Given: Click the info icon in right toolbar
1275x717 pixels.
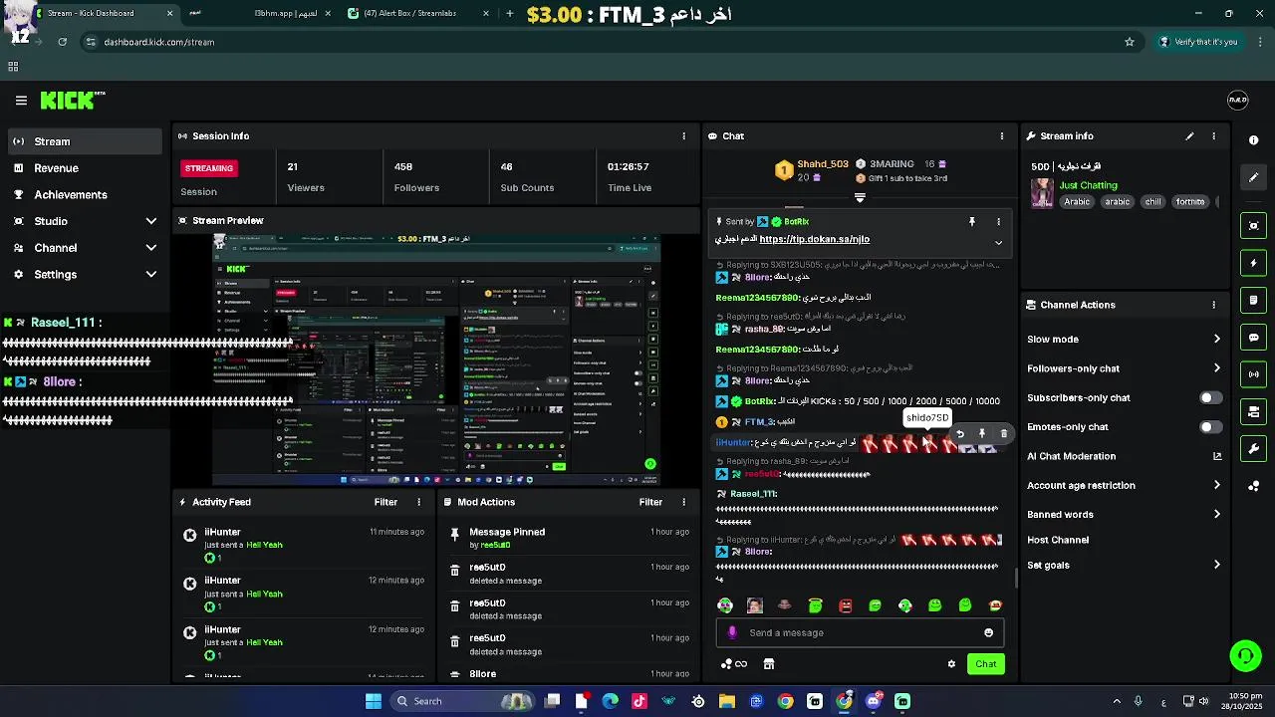Looking at the screenshot, I should pyautogui.click(x=1254, y=140).
